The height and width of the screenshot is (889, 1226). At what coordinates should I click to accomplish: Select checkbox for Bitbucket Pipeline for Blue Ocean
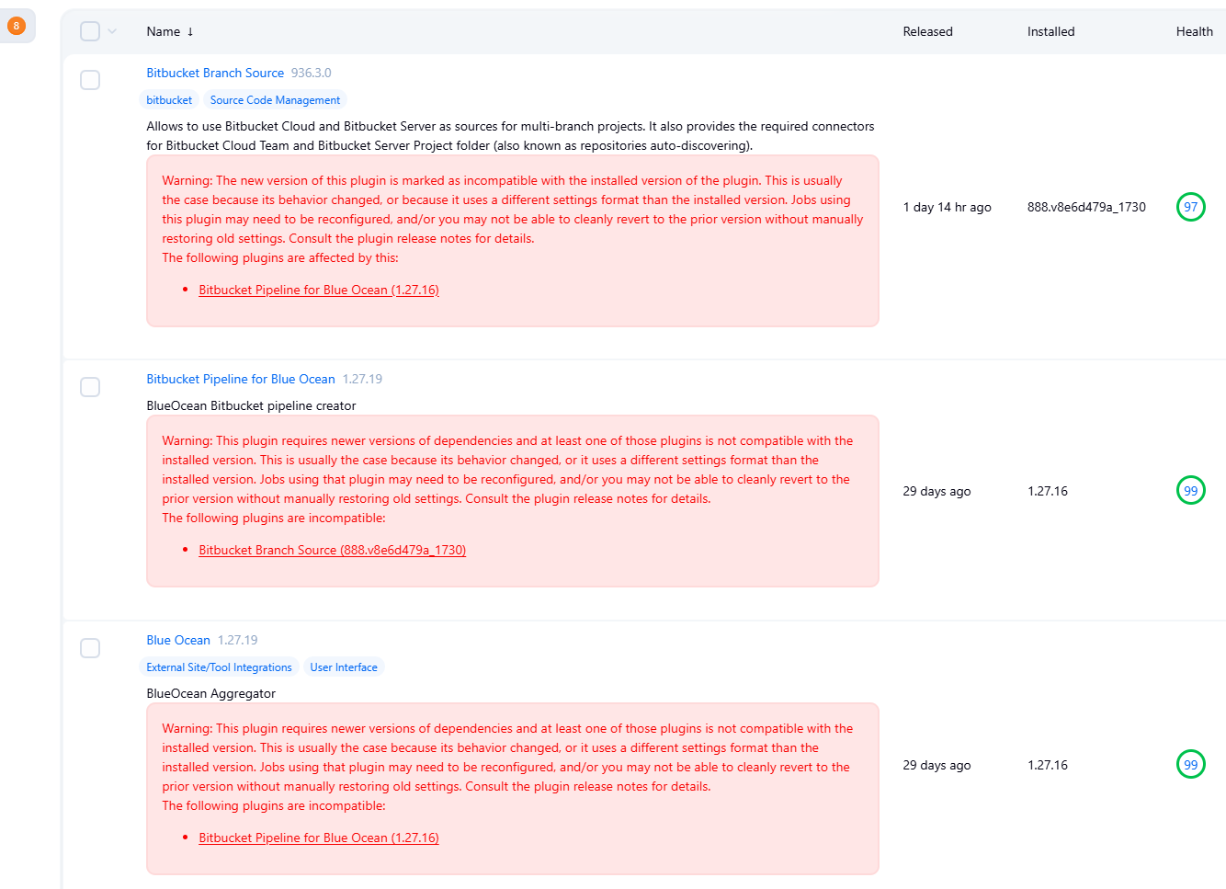point(90,387)
